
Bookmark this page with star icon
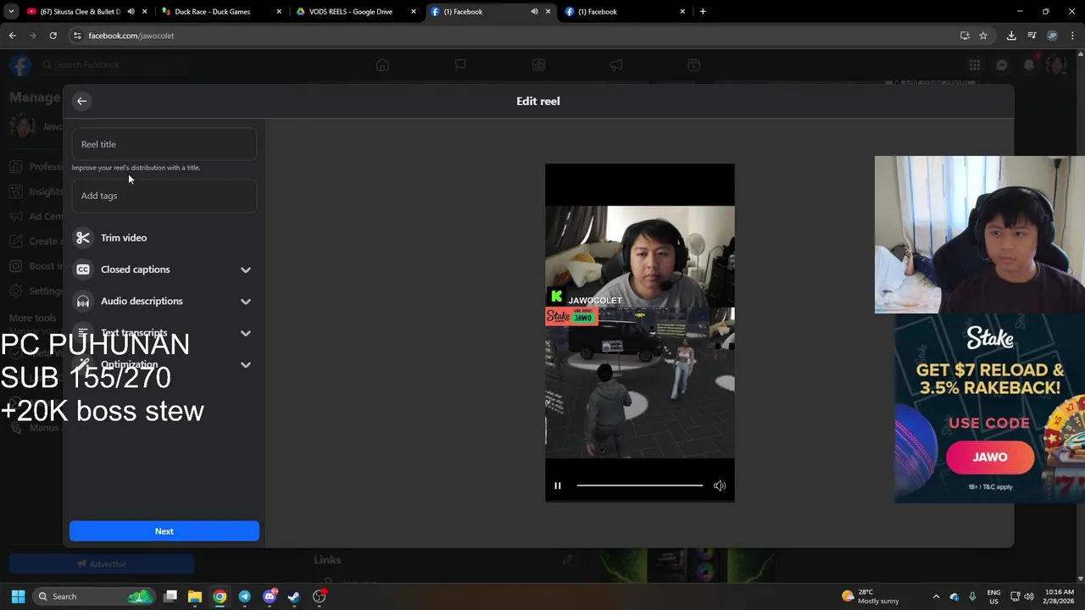tap(983, 36)
